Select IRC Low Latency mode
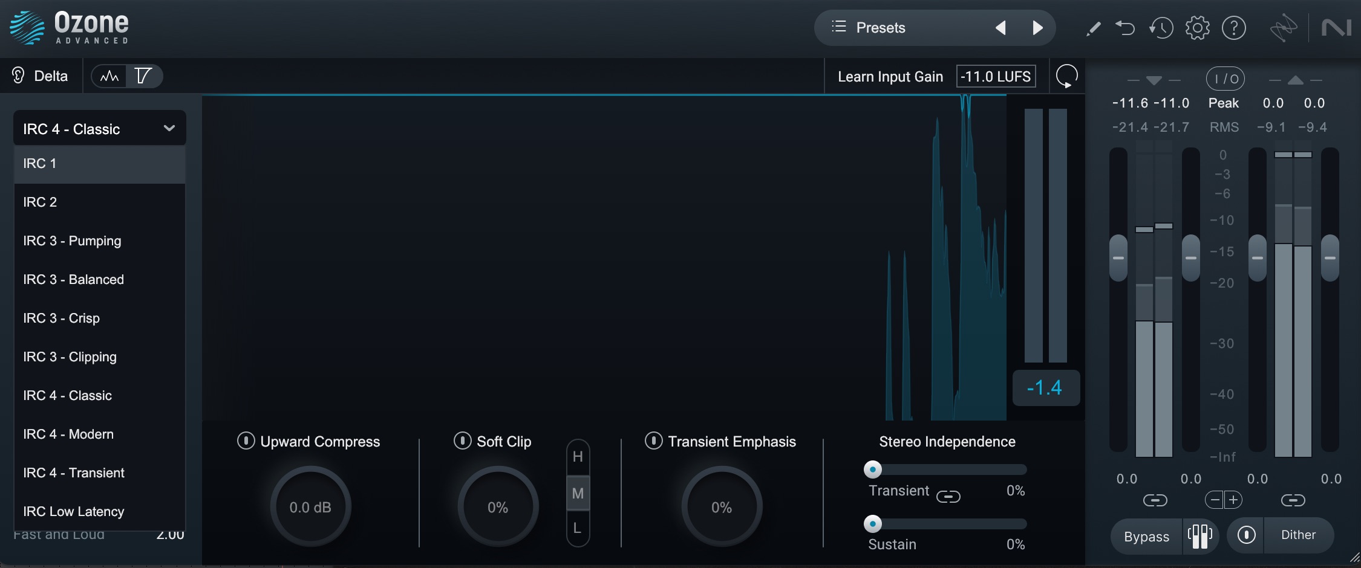The image size is (1361, 568). (x=100, y=512)
